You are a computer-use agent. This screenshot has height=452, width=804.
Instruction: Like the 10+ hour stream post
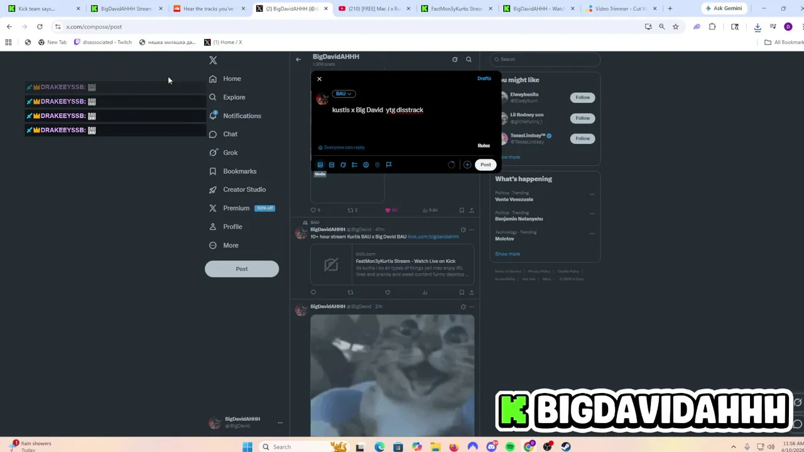(388, 293)
